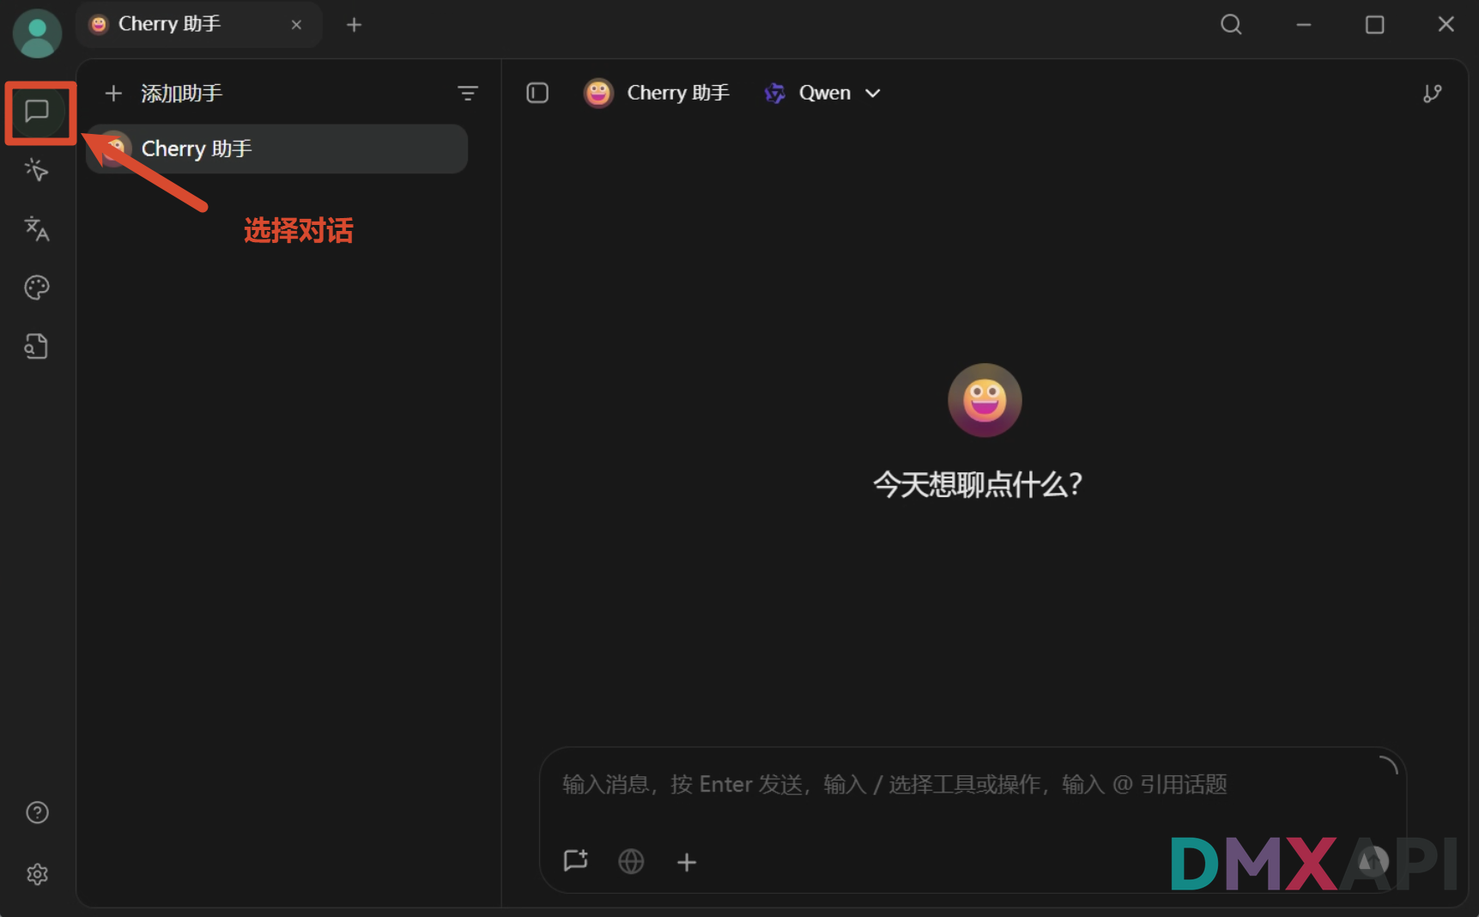Viewport: 1479px width, 917px height.
Task: Open the help question mark icon
Action: pyautogui.click(x=37, y=812)
